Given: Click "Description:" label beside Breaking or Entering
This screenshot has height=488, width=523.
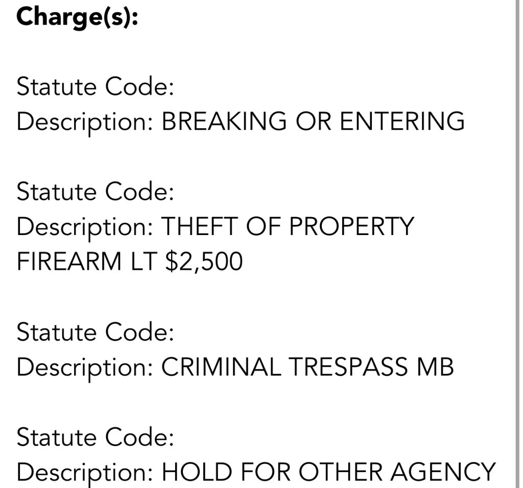Looking at the screenshot, I should tap(85, 122).
